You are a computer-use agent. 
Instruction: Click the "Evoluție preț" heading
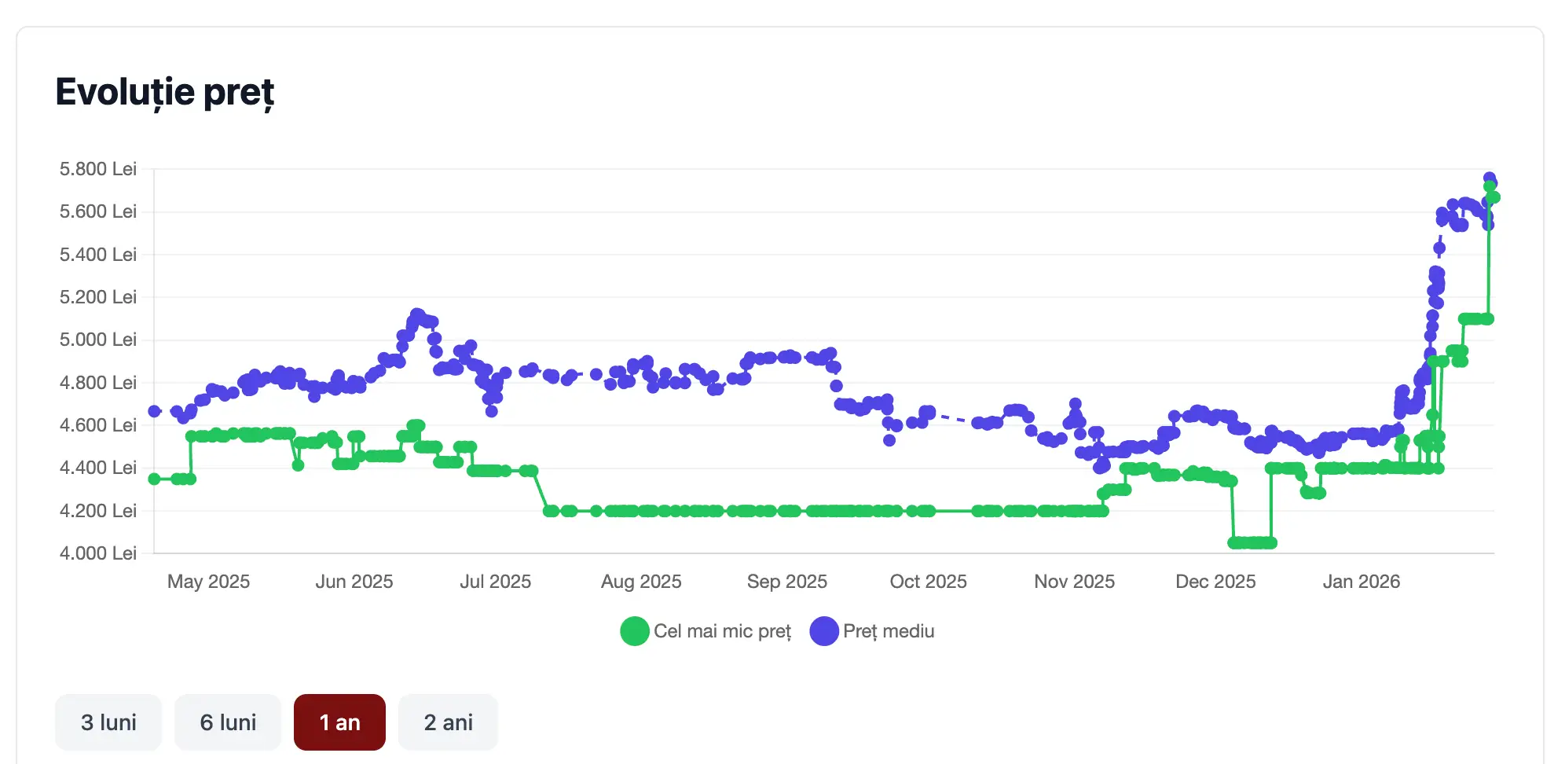point(165,92)
